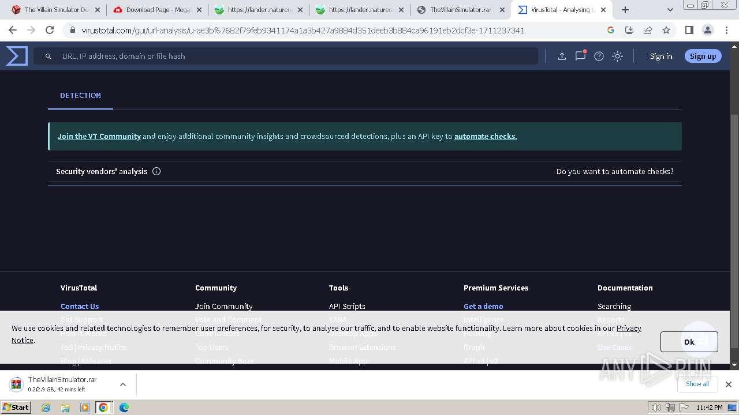Click the upload file icon
This screenshot has width=739, height=415.
coord(562,56)
